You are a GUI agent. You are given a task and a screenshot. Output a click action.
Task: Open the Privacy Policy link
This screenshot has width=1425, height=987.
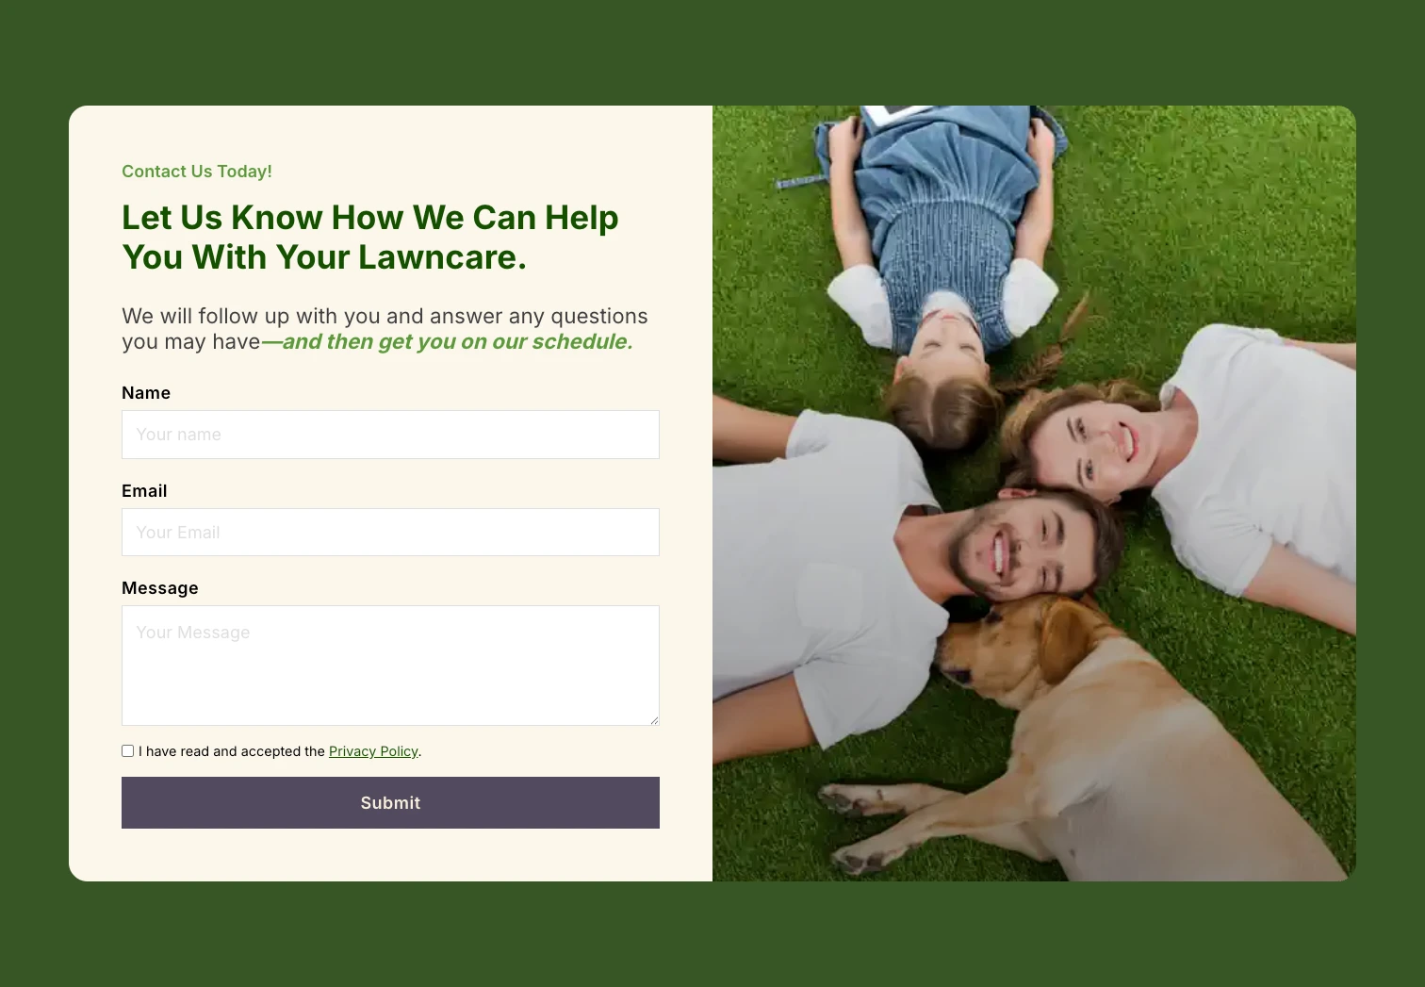(x=373, y=751)
